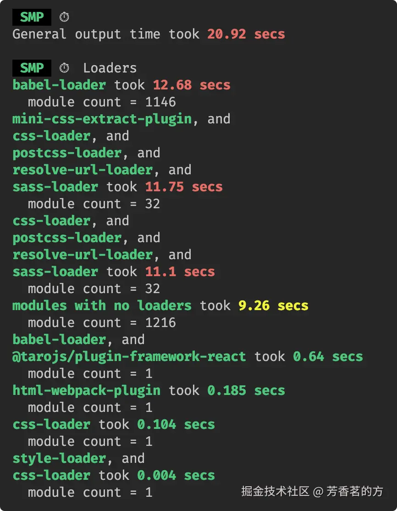Click html-webpack-plugin name

pos(86,390)
